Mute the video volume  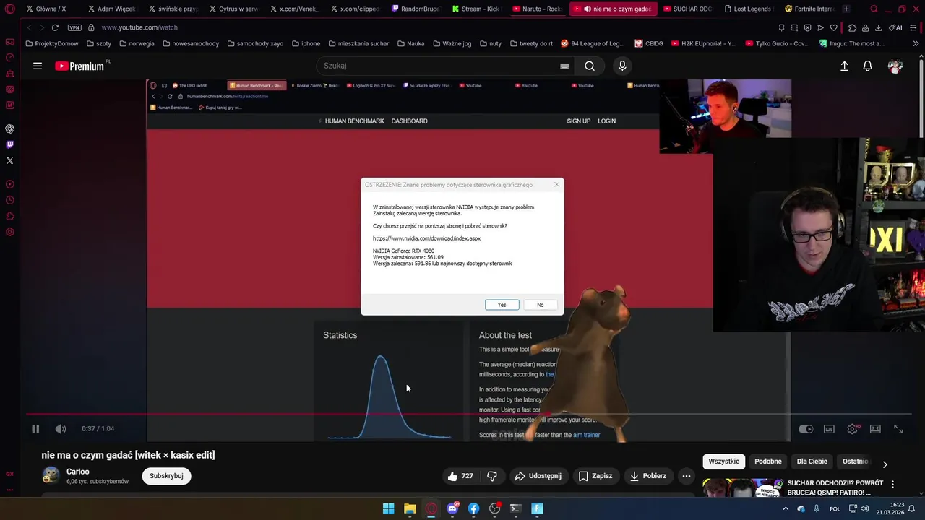[x=61, y=429]
